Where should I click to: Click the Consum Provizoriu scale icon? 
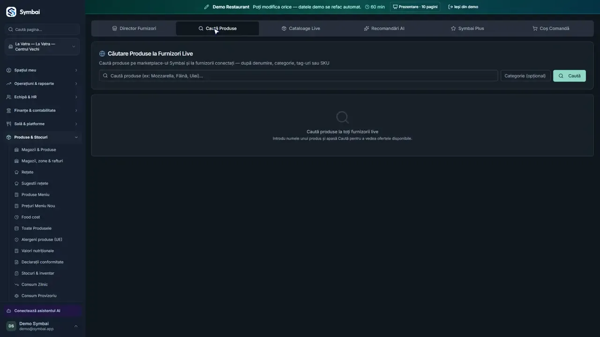(x=17, y=296)
